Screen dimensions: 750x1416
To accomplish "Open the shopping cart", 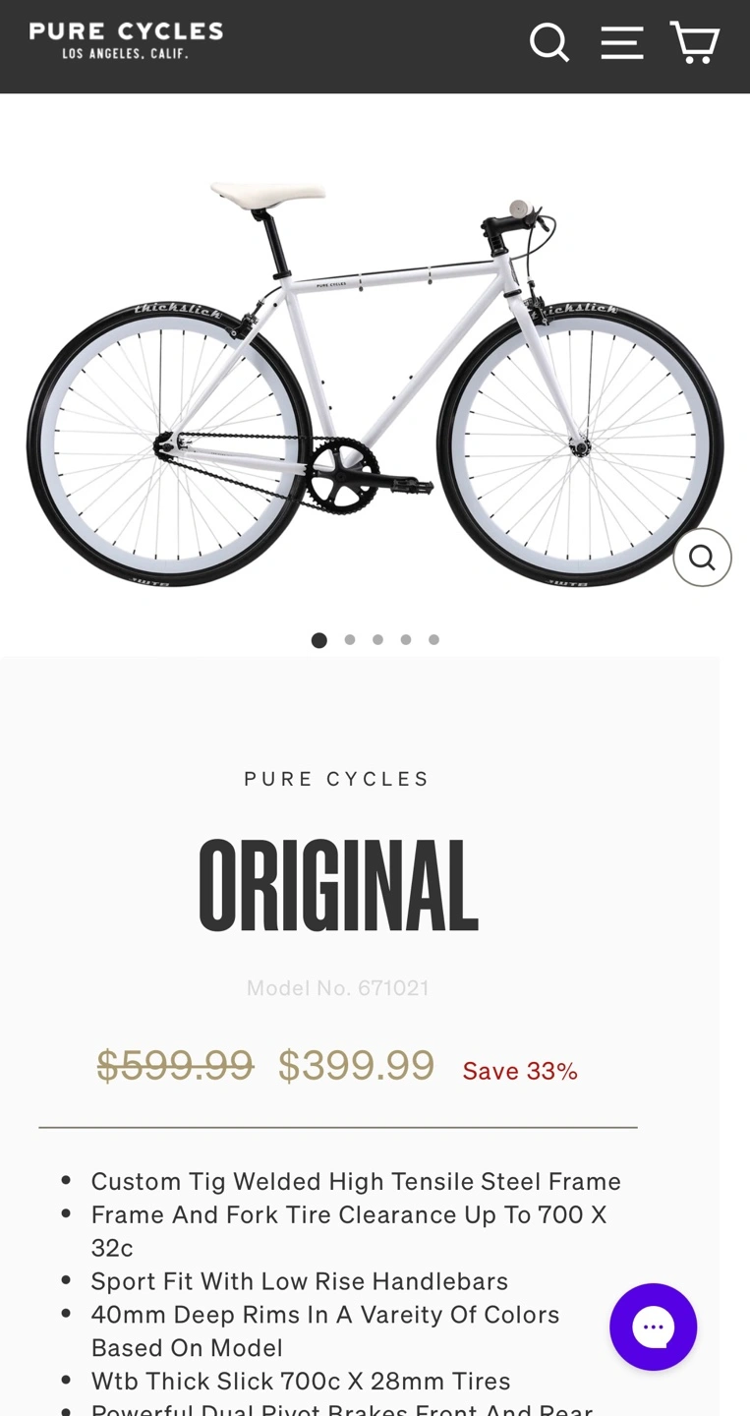I will [695, 43].
